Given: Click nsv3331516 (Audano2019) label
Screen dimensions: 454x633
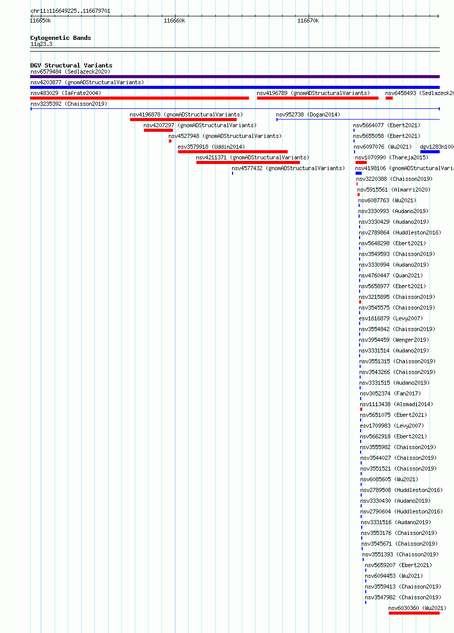Looking at the screenshot, I should click(396, 522).
